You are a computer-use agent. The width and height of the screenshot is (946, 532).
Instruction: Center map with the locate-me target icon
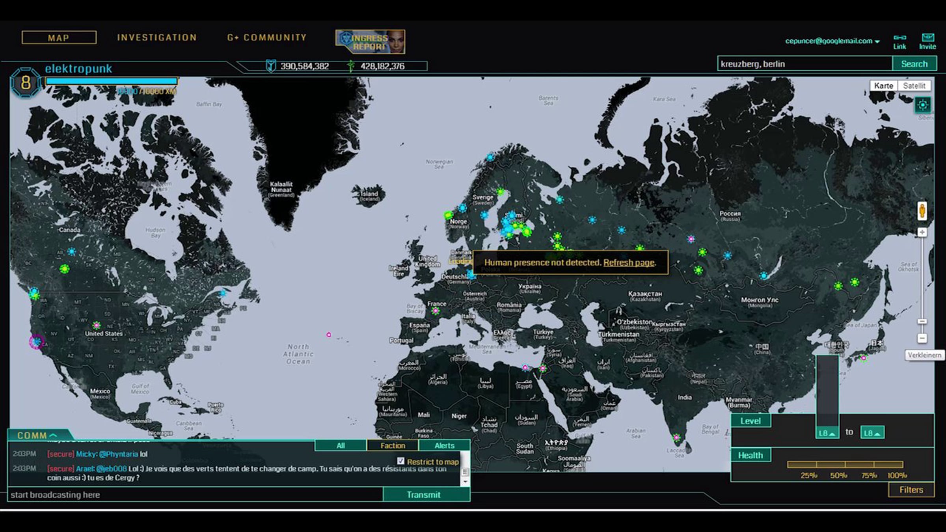(x=923, y=105)
